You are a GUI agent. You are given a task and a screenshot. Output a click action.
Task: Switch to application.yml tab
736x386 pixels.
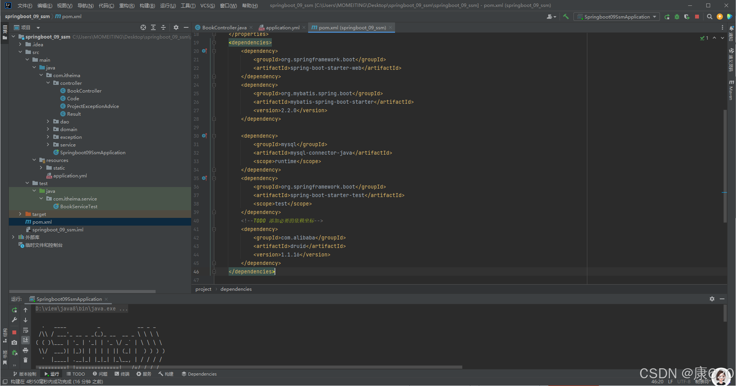pos(282,27)
